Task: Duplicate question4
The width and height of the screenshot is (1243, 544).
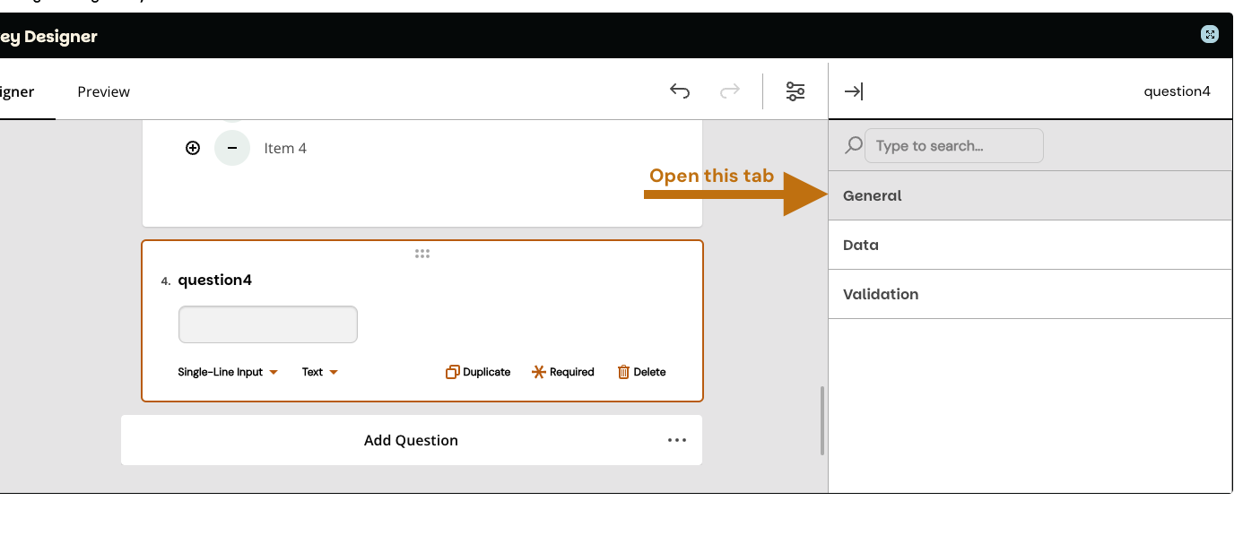Action: click(478, 372)
